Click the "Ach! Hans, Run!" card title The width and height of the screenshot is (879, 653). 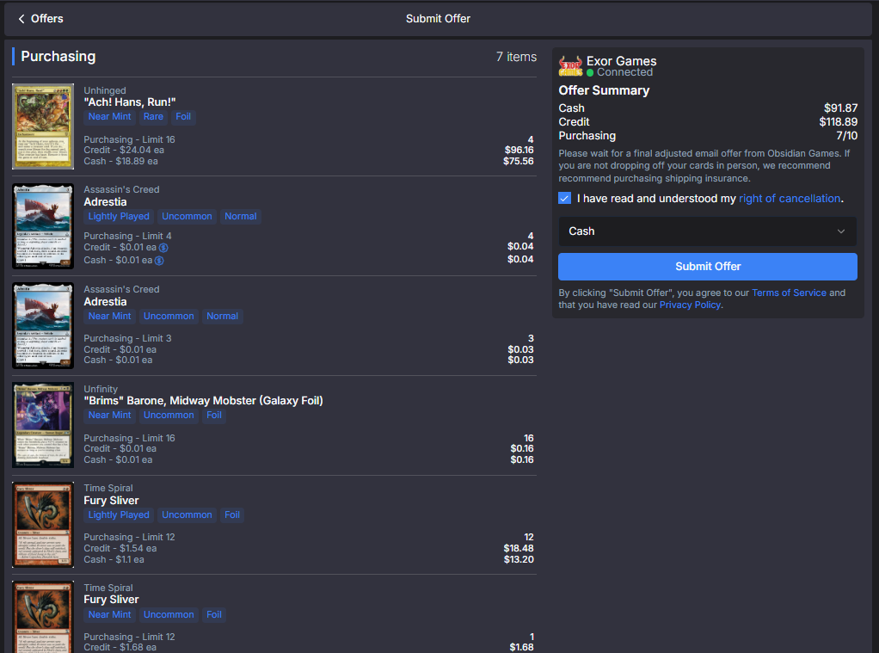[x=130, y=102]
